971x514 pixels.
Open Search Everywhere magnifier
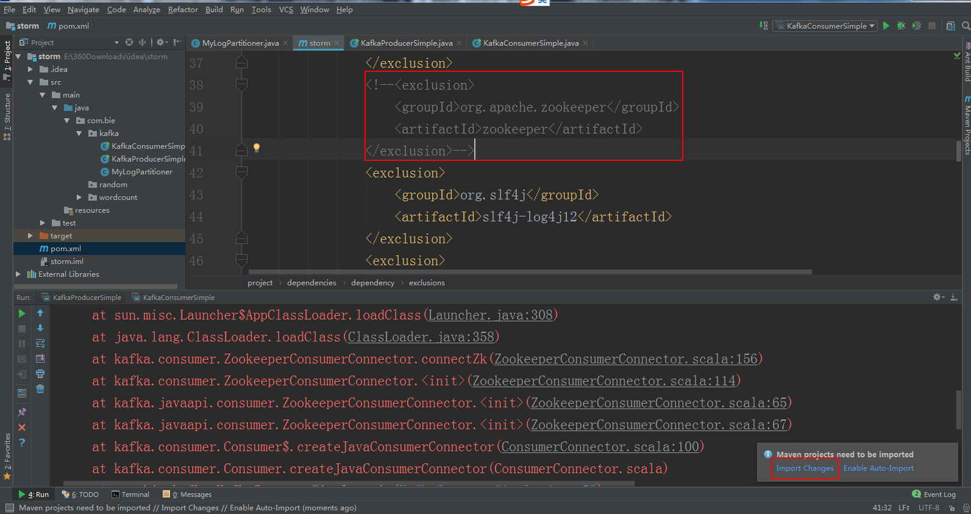tap(966, 26)
